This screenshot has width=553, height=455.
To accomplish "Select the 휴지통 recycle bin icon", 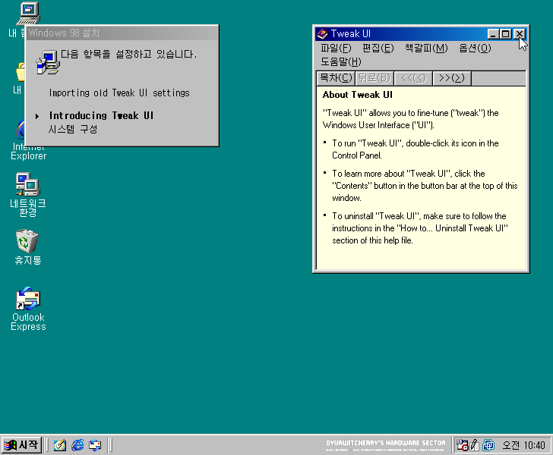I will tap(27, 247).
